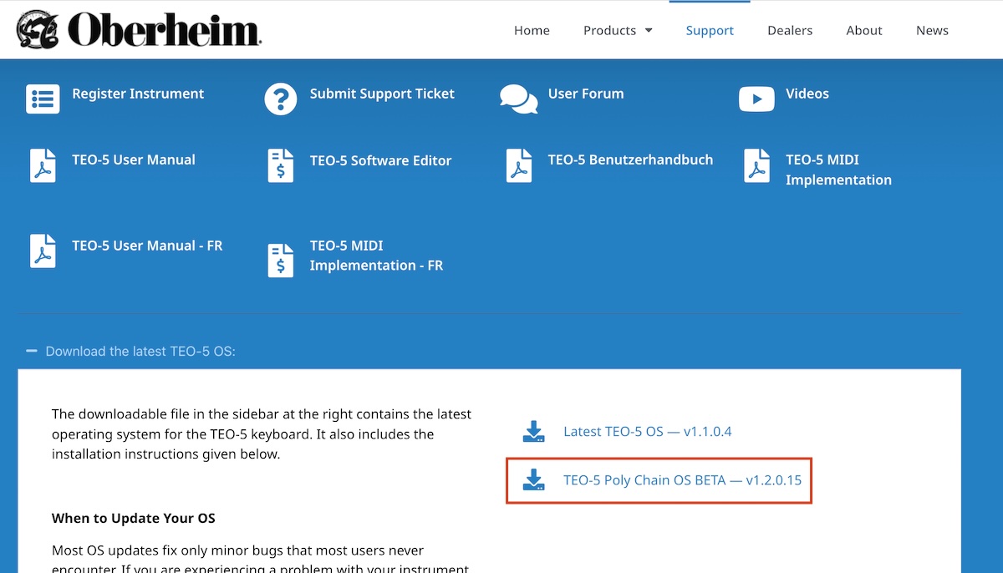This screenshot has width=1003, height=573.
Task: Open the News page
Action: pos(932,30)
